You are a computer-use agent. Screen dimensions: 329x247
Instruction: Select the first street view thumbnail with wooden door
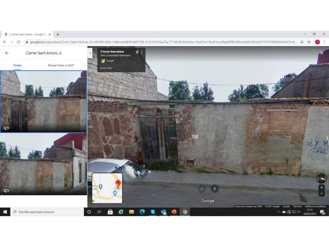pos(44,102)
